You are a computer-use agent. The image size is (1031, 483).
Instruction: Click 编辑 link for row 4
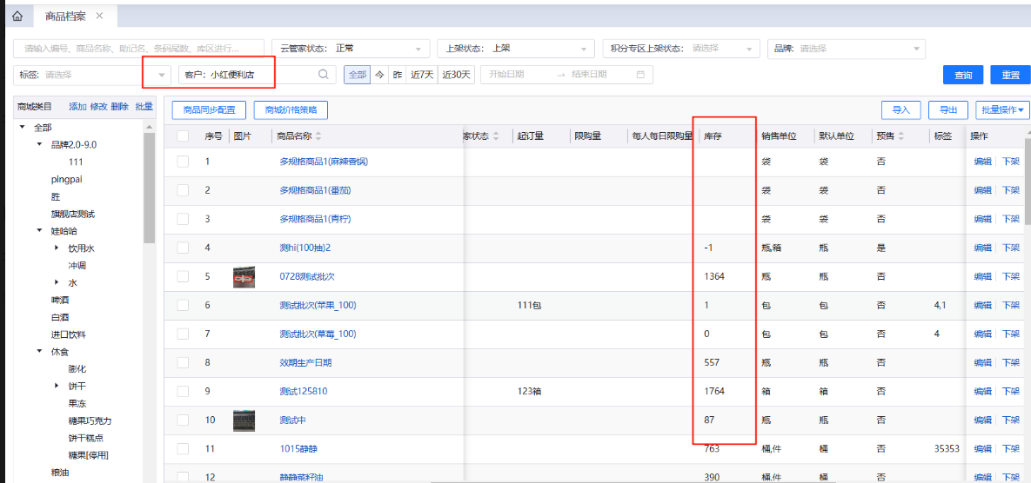981,248
